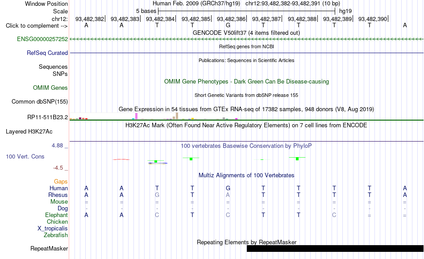424x259 pixels.
Task: Open the RP11-511B23.2 GTEx label
Action: (47, 117)
